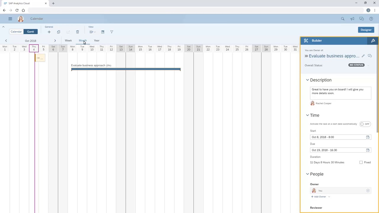Click the Evaluate business approach Gantt bar
Viewport: 379px width, 213px height.
[126, 70]
